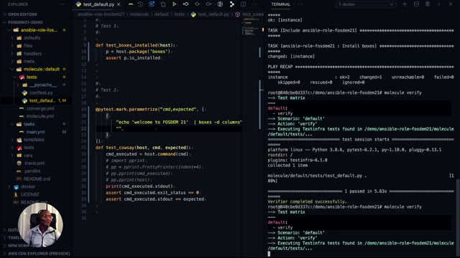This screenshot has width=460, height=258.
Task: Click 'def test_boxes_installed(host):' code line
Action: (x=137, y=45)
